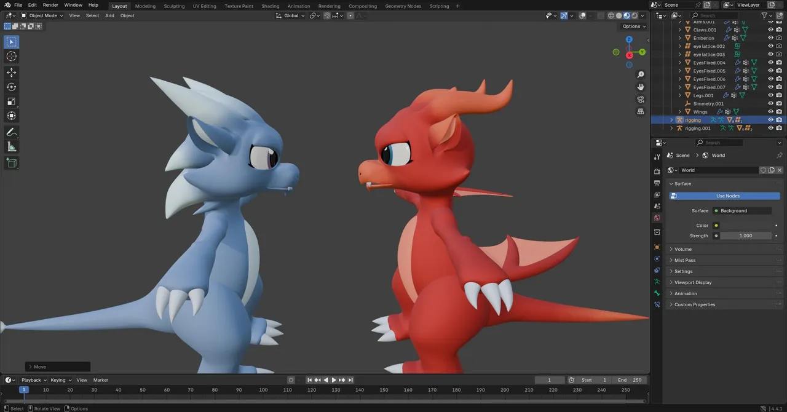Open the Output properties tab

click(657, 183)
